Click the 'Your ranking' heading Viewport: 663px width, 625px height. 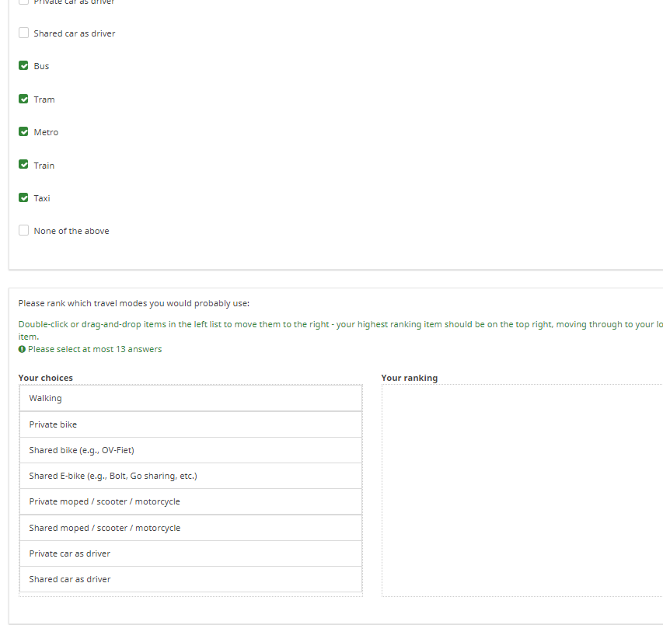[409, 378]
